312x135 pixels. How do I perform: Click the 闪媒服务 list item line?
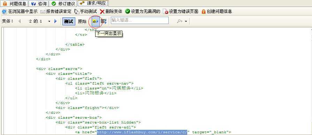coord(109,88)
